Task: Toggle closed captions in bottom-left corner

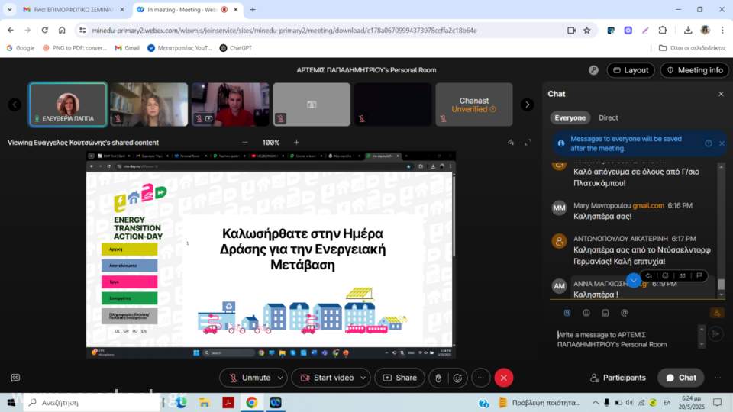Action: 15,378
